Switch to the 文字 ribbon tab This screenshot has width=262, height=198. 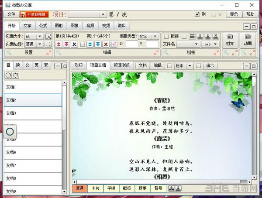coord(27,26)
